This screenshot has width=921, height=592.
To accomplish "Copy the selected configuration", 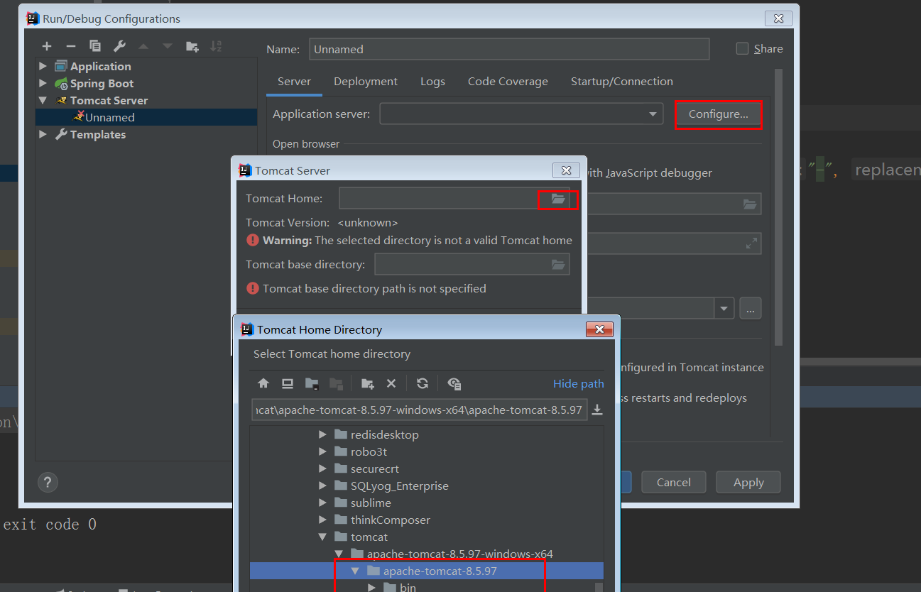I will (95, 46).
